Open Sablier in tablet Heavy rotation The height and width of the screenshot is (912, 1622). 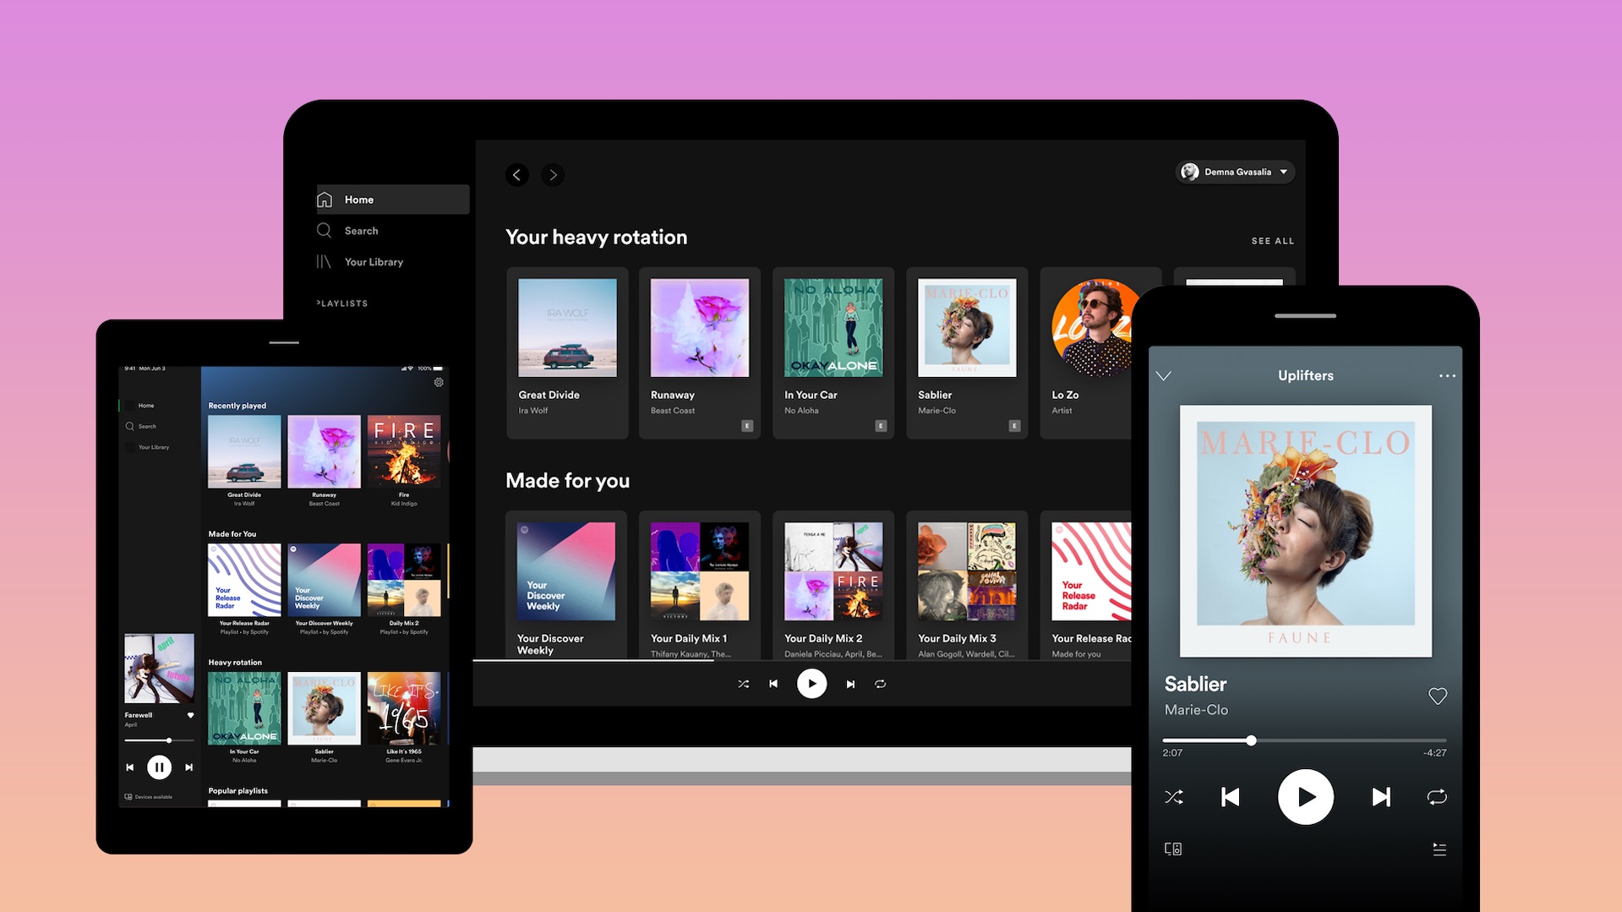click(x=324, y=718)
